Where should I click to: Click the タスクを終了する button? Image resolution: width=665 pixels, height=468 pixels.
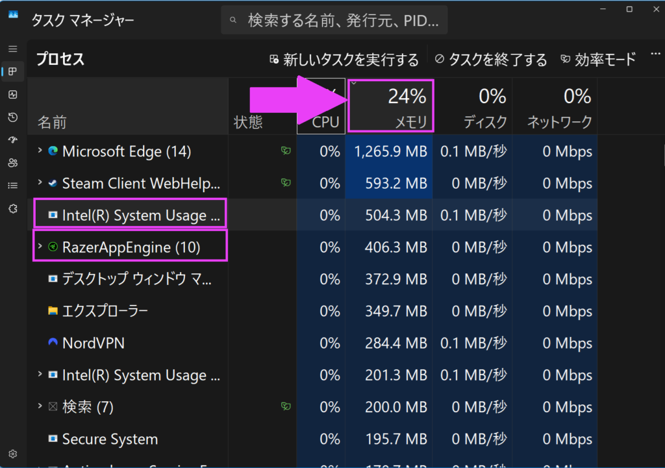[491, 60]
